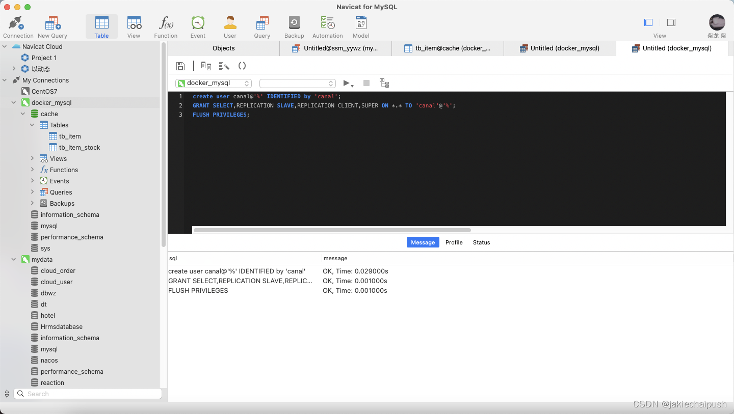734x414 pixels.
Task: Select the nacos database
Action: [49, 360]
